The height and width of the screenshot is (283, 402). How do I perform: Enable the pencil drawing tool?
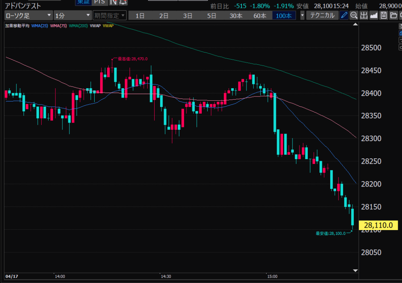[344, 16]
